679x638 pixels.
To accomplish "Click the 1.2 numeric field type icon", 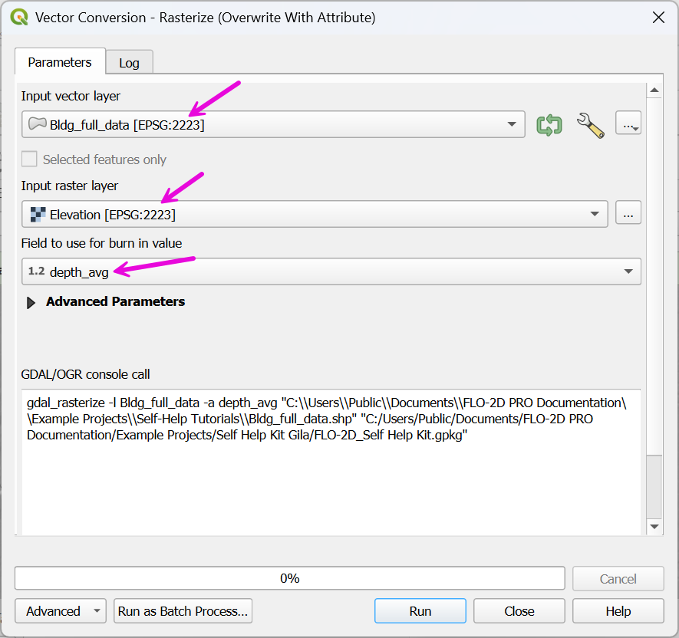I will pos(36,271).
